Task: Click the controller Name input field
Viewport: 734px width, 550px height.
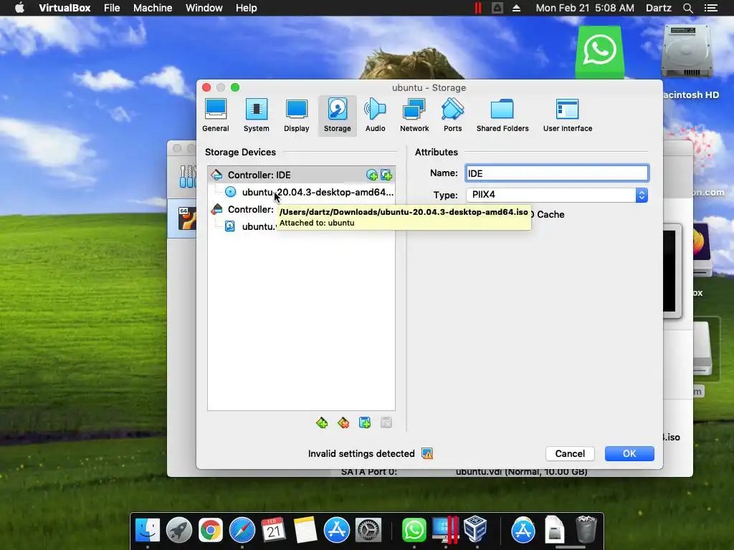Action: tap(557, 173)
